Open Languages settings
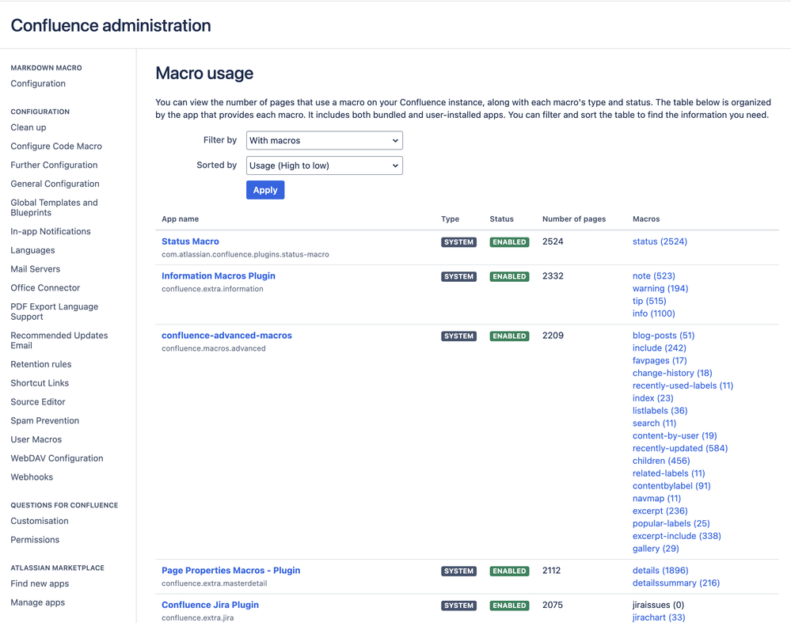 tap(32, 250)
